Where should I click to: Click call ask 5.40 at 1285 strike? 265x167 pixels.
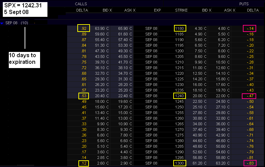(124, 146)
